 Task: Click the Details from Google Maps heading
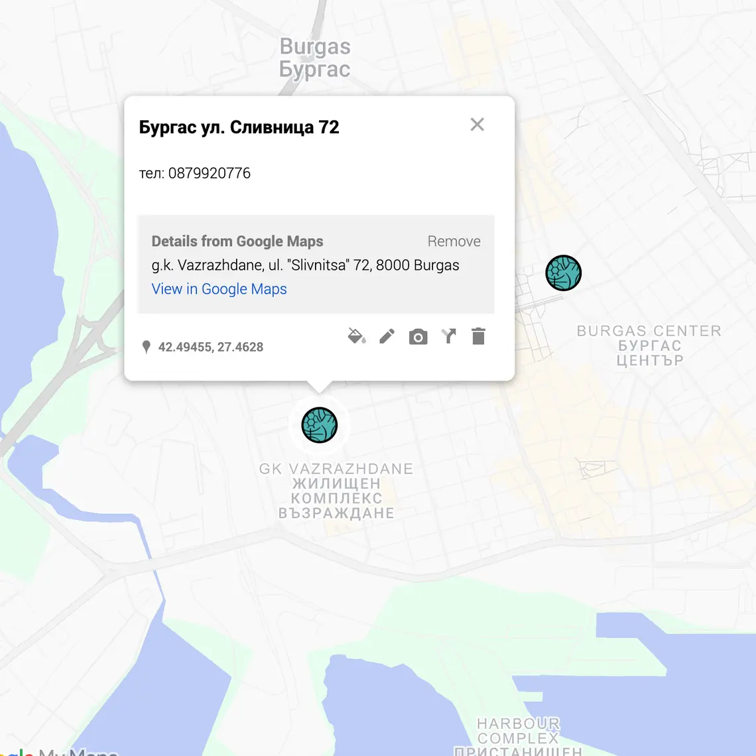pyautogui.click(x=237, y=241)
